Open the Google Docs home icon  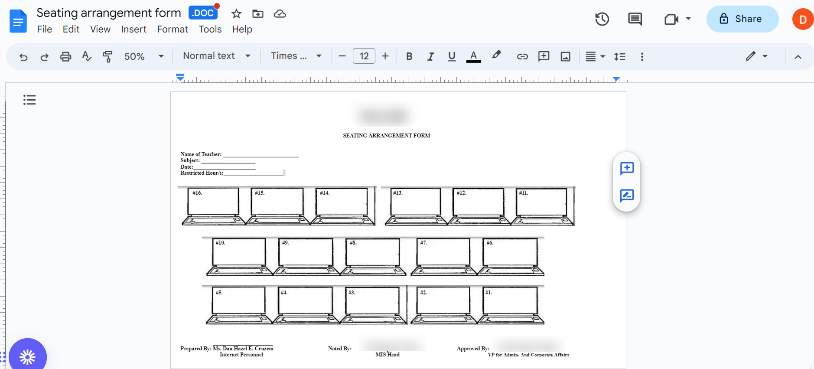[x=18, y=21]
